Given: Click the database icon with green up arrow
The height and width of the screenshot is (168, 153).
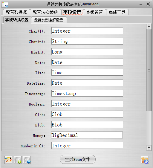Looking at the screenshot, I should (18, 160).
